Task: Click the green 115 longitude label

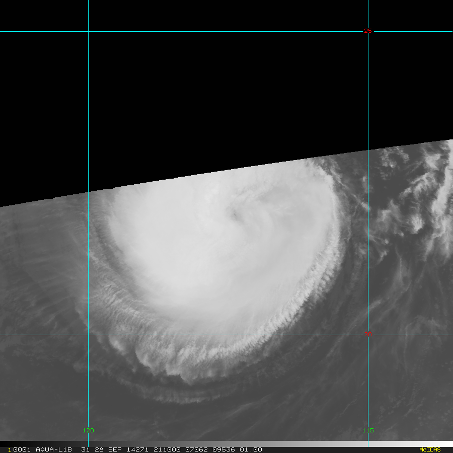Action: tap(368, 430)
